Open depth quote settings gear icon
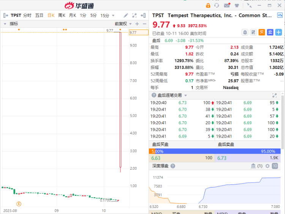Screen dimensions: 285x214 point(267,166)
